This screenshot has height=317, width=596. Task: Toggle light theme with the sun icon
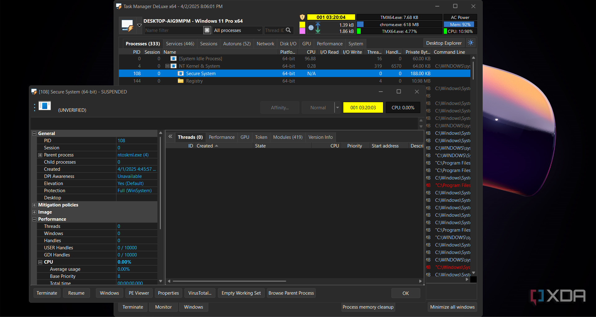pyautogui.click(x=471, y=43)
